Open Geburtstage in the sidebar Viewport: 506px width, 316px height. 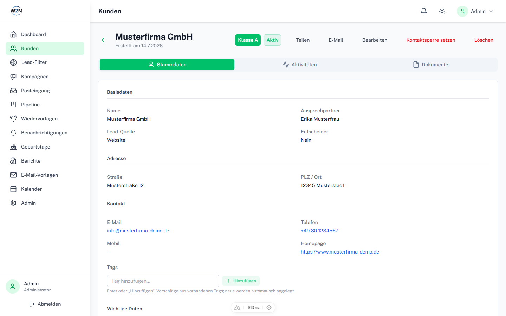point(45,147)
